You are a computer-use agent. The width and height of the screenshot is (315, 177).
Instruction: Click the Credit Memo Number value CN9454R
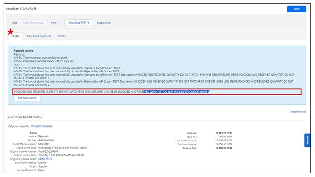[x=44, y=144]
